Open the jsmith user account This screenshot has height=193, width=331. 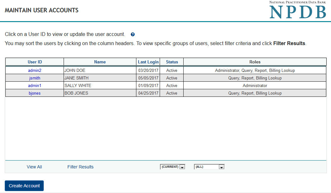(x=35, y=78)
